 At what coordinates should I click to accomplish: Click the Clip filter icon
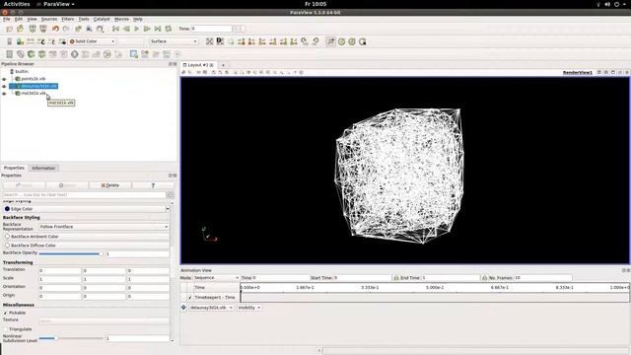tap(31, 54)
